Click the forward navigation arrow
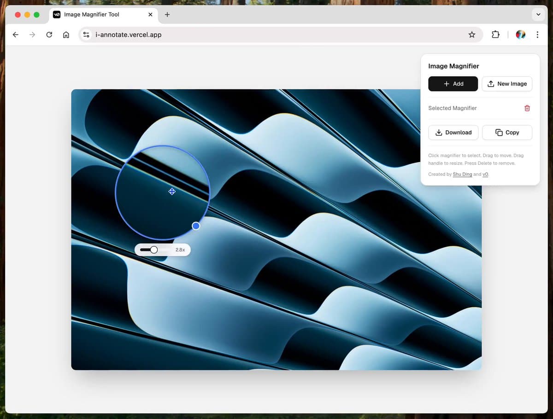This screenshot has width=553, height=419. pyautogui.click(x=32, y=34)
